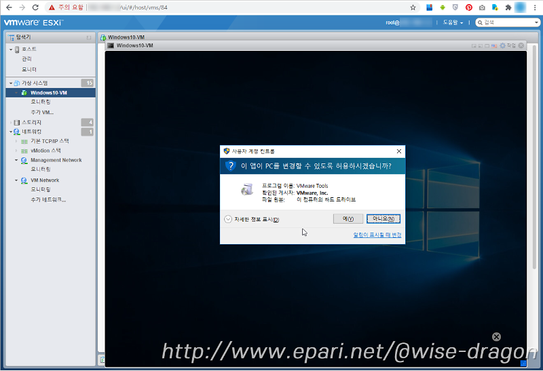Click the insecure-site warning icon in the address bar
The height and width of the screenshot is (371, 543).
pyautogui.click(x=52, y=7)
